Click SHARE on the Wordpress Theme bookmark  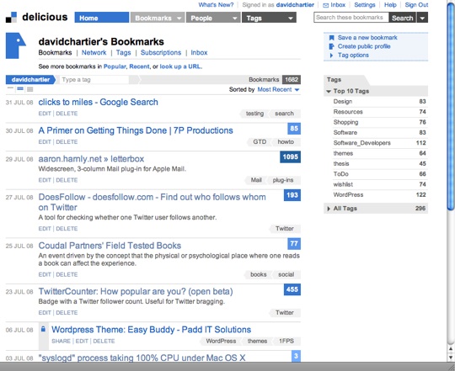61,342
